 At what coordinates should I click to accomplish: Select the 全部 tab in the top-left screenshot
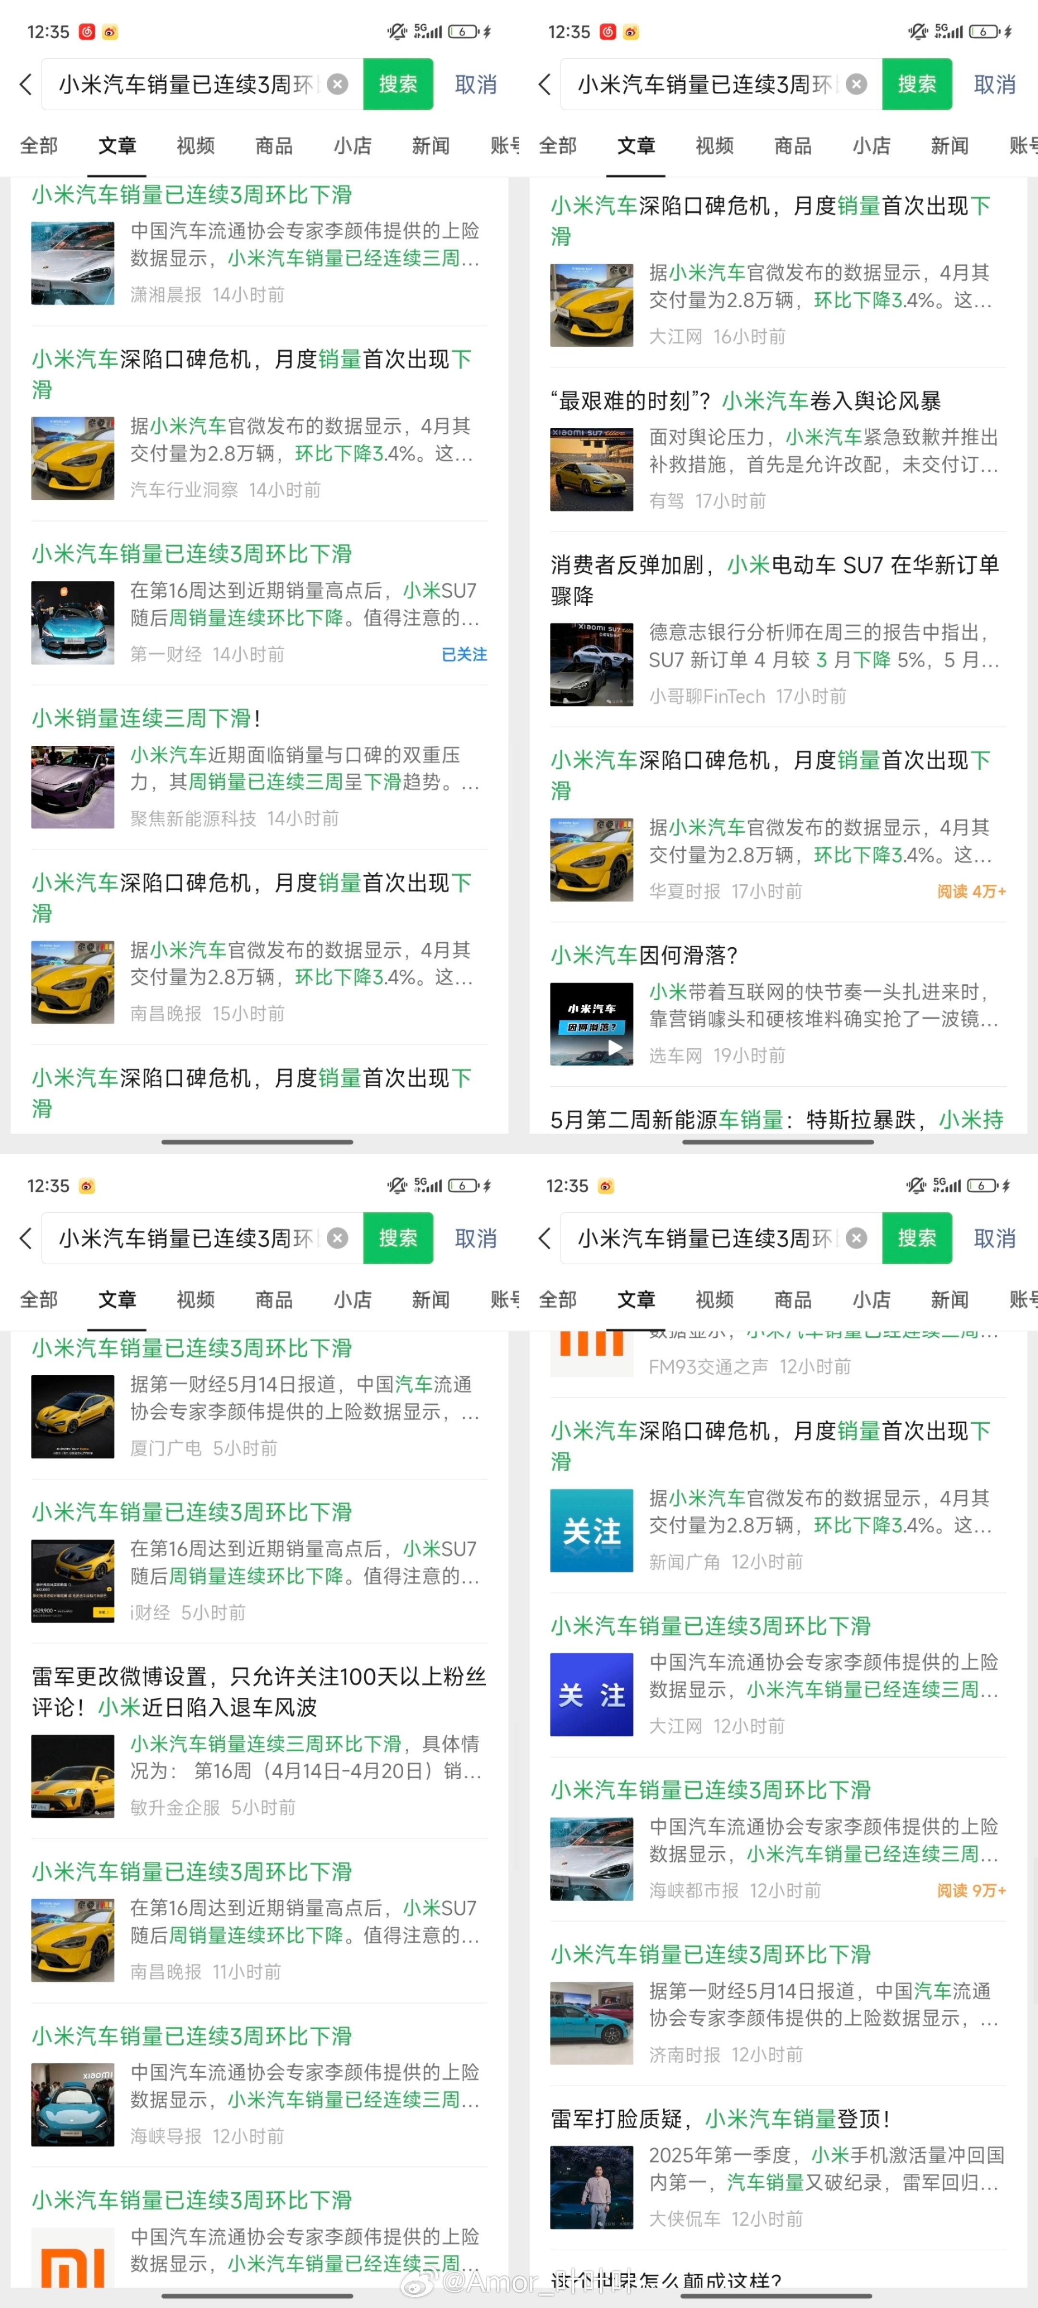pos(38,145)
